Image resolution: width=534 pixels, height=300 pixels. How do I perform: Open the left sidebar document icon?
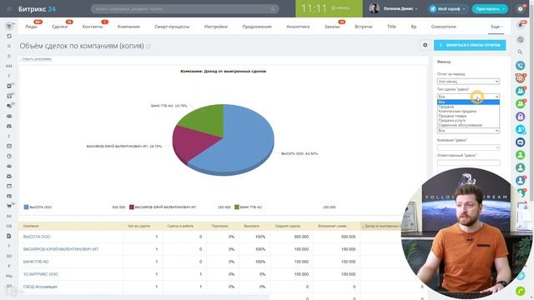tap(9, 236)
